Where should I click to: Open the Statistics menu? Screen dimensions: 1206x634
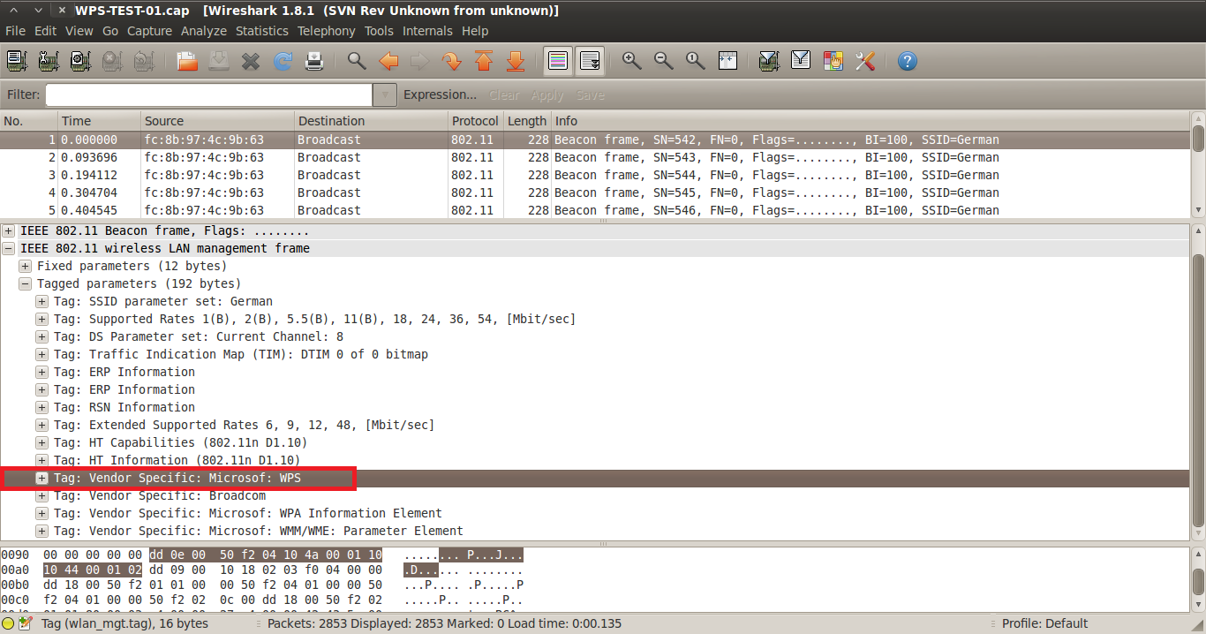click(261, 31)
